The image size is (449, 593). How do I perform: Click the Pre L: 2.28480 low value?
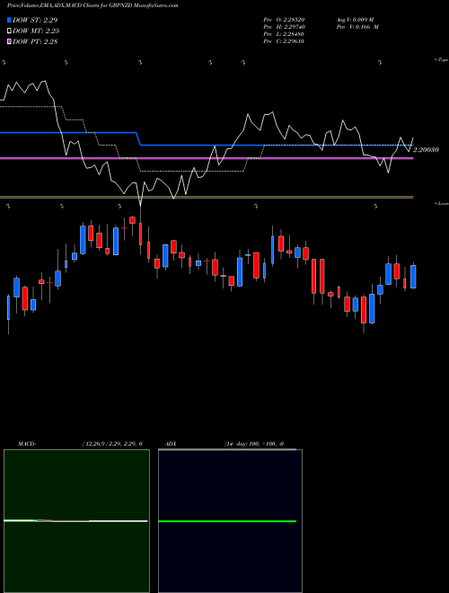tap(284, 34)
